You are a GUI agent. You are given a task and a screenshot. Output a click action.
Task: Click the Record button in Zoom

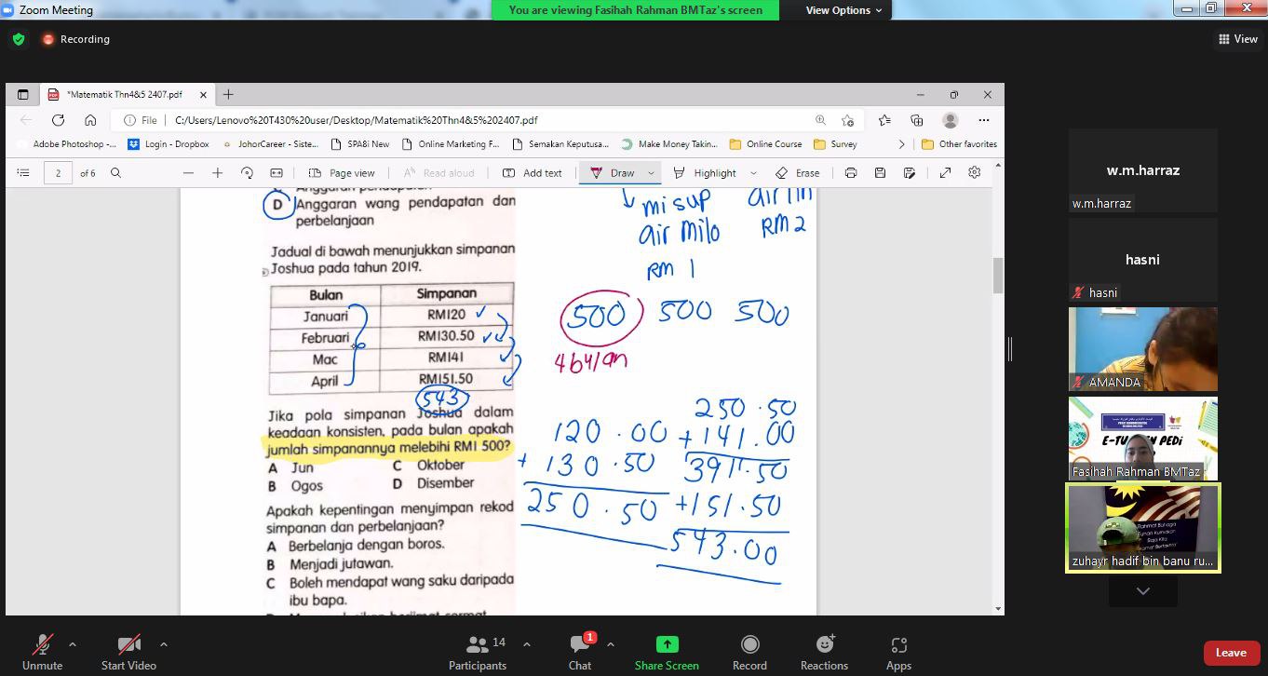(x=749, y=652)
